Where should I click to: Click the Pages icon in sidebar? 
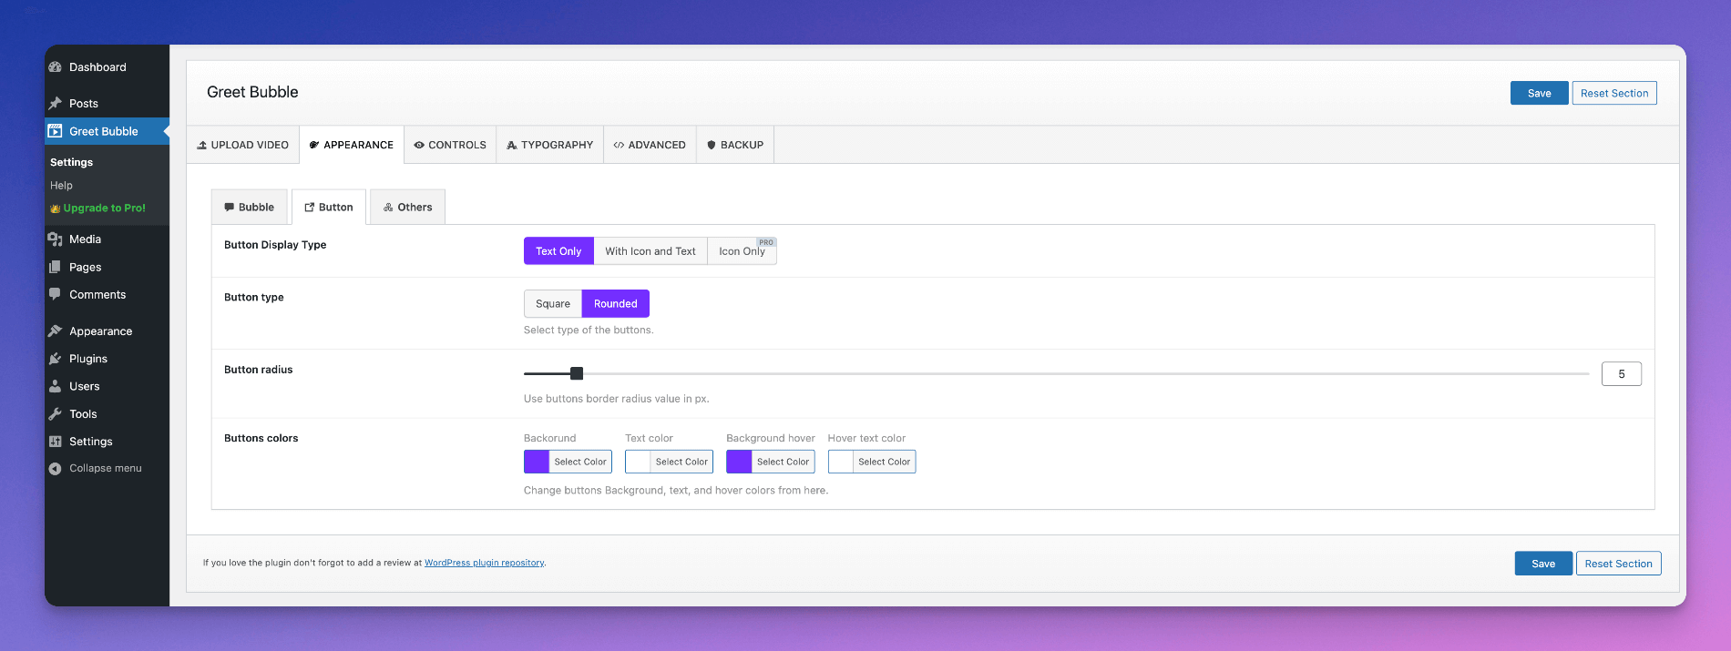click(x=56, y=267)
